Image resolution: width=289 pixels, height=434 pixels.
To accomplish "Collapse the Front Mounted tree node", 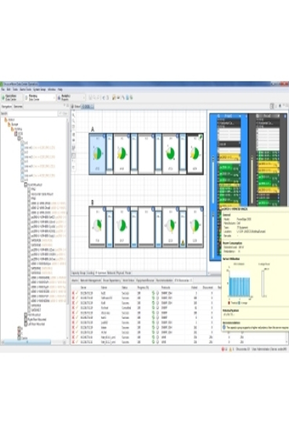I will click(26, 184).
